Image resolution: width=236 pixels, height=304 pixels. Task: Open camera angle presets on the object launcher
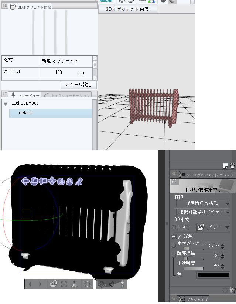click(53, 284)
